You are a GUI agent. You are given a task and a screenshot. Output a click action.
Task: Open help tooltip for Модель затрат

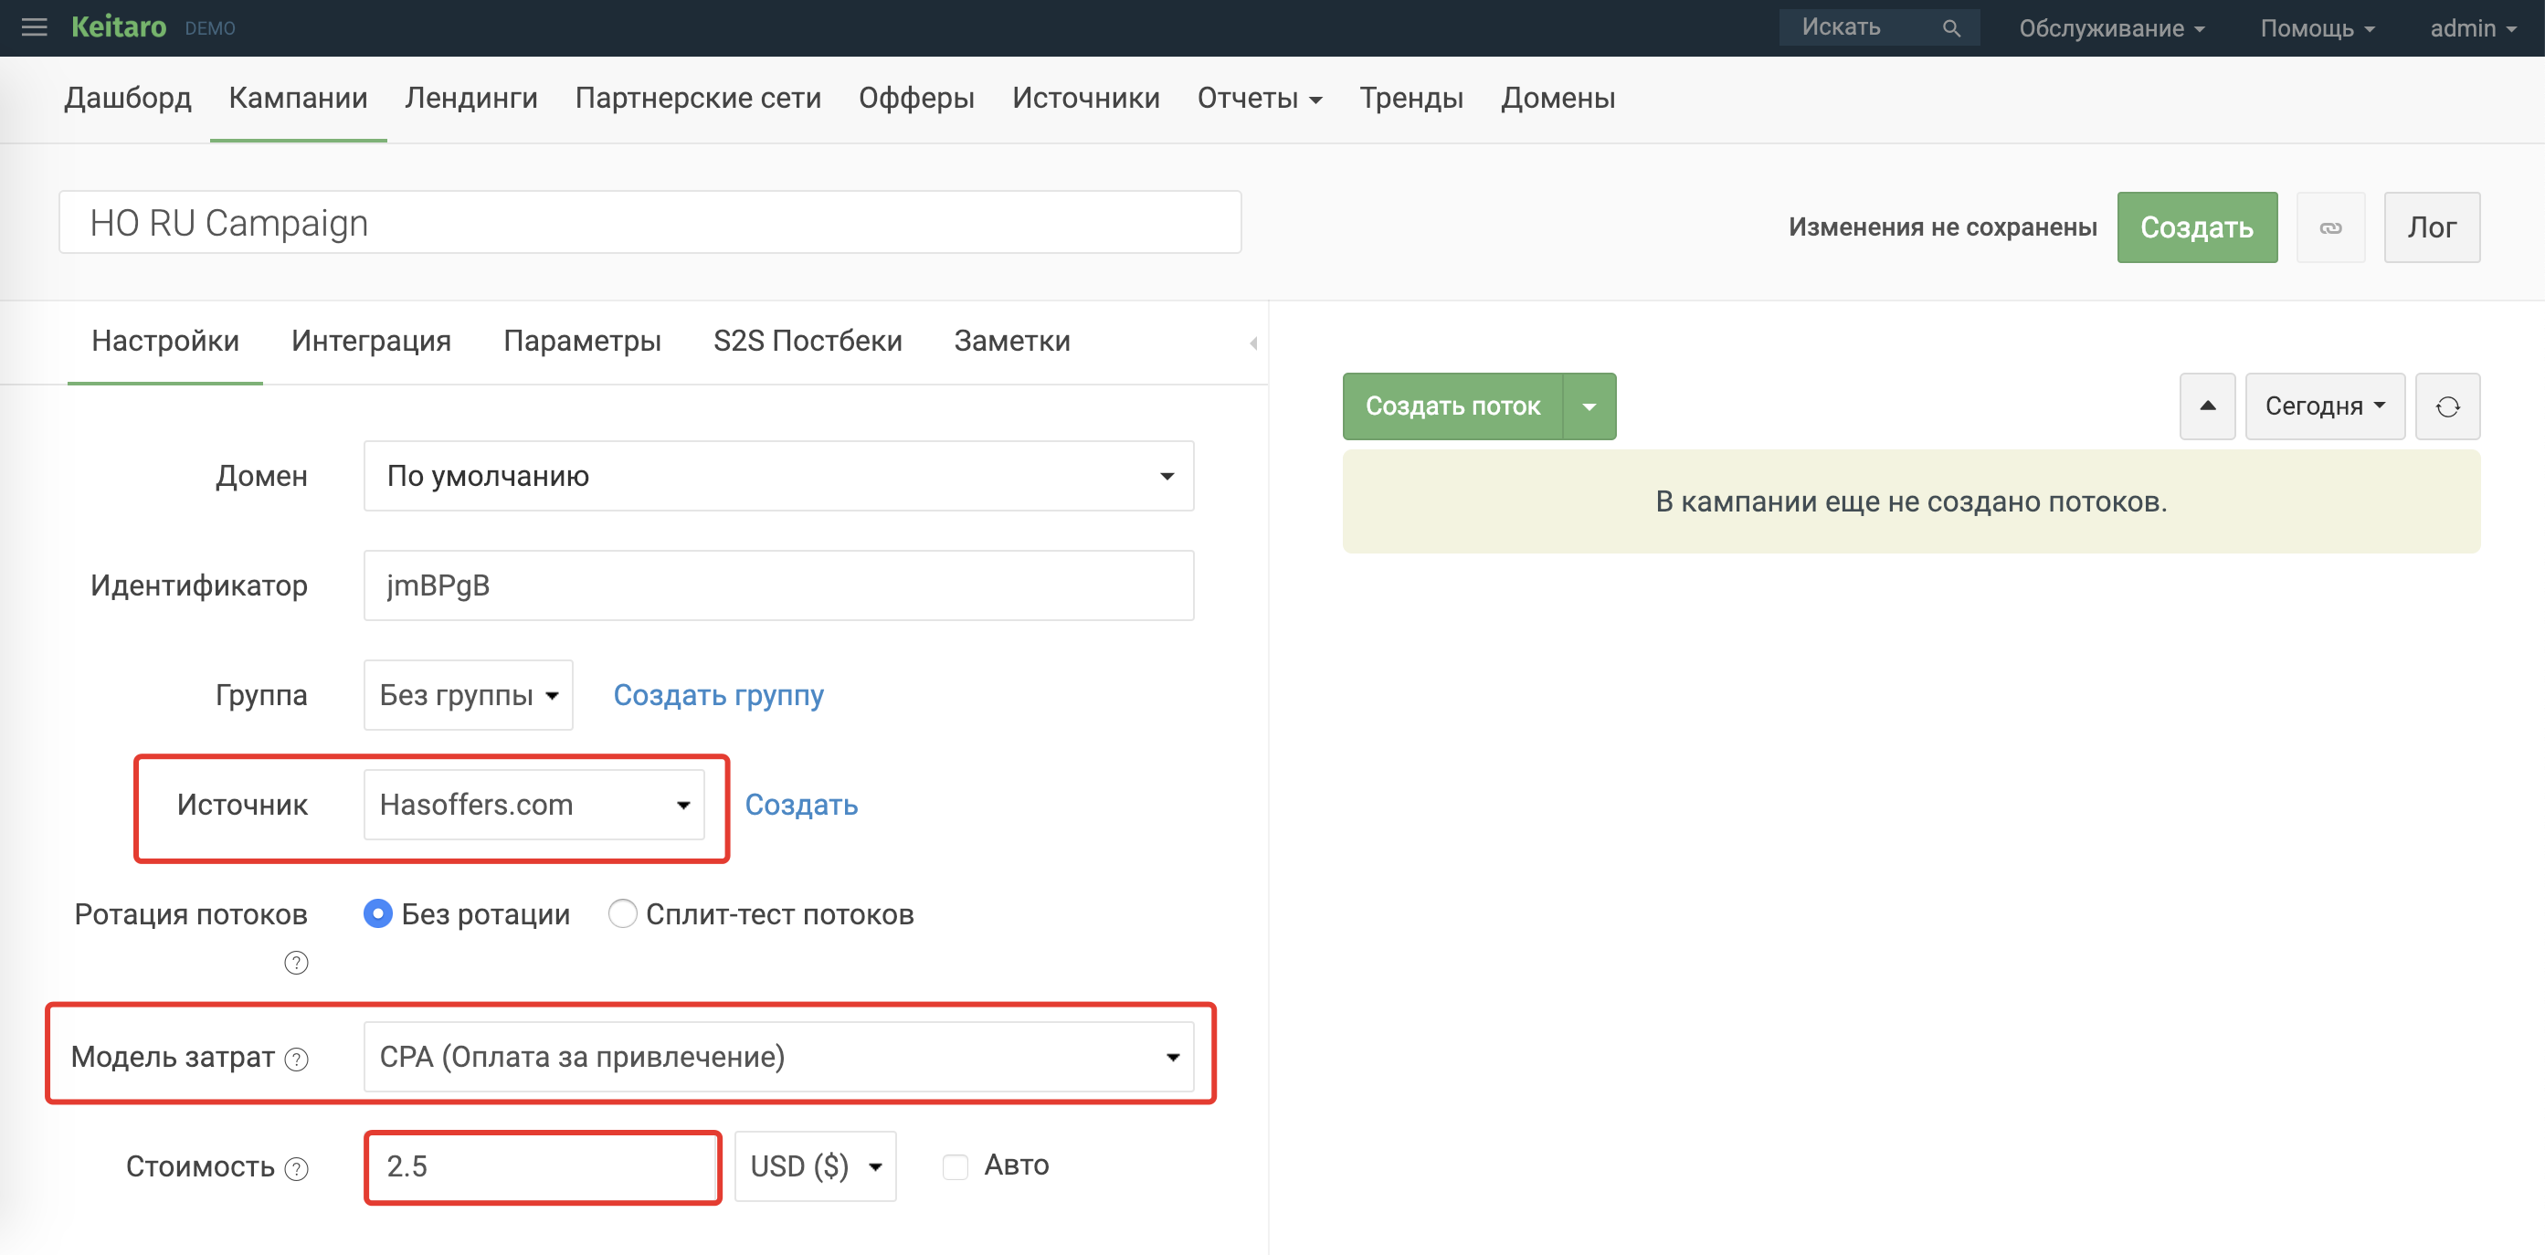click(x=296, y=1060)
